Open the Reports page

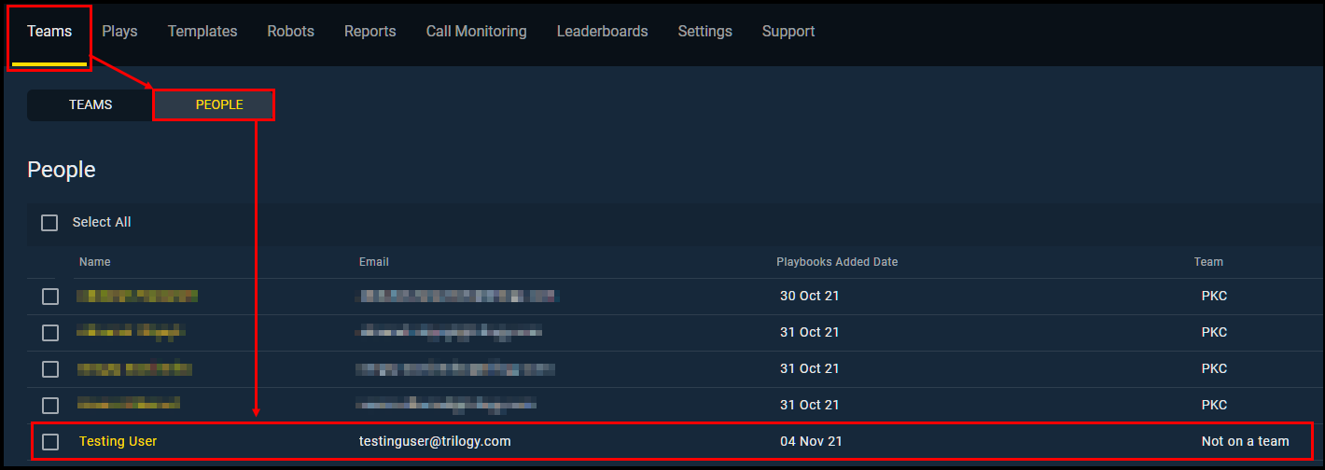pyautogui.click(x=370, y=32)
